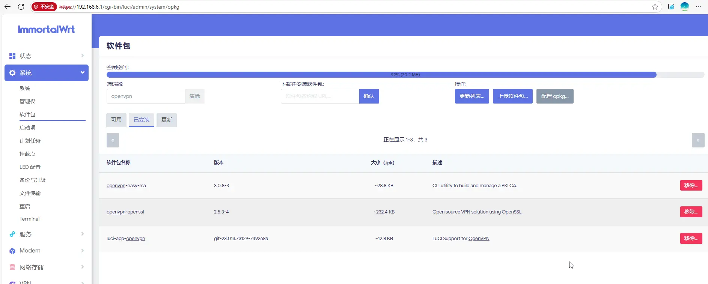The image size is (708, 284).
Task: Switch to the 可用 tab
Action: tap(116, 120)
